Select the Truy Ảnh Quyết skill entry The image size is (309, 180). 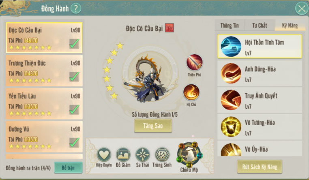point(260,100)
